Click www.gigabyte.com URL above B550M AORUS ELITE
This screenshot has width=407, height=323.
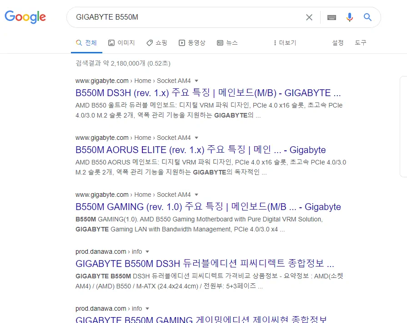pyautogui.click(x=102, y=138)
